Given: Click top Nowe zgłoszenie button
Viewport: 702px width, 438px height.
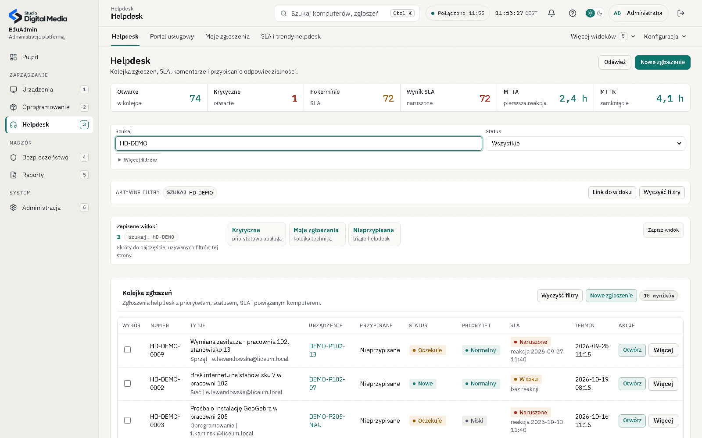Looking at the screenshot, I should [663, 62].
